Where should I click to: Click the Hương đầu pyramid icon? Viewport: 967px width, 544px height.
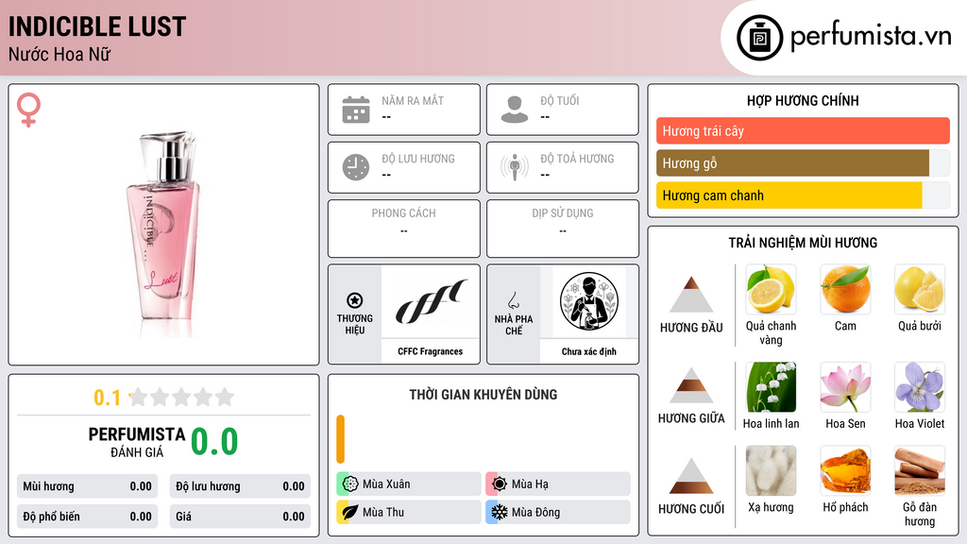pyautogui.click(x=691, y=295)
